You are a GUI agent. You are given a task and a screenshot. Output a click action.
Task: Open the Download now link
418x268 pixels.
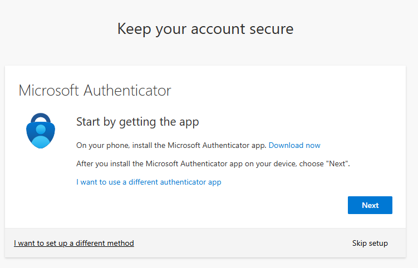click(294, 145)
